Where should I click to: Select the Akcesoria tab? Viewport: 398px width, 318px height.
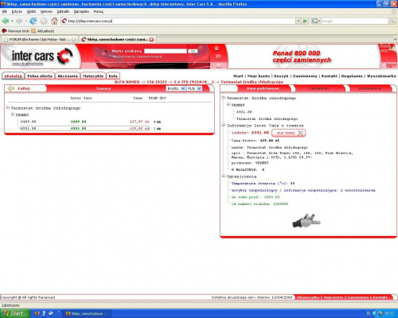(x=68, y=76)
